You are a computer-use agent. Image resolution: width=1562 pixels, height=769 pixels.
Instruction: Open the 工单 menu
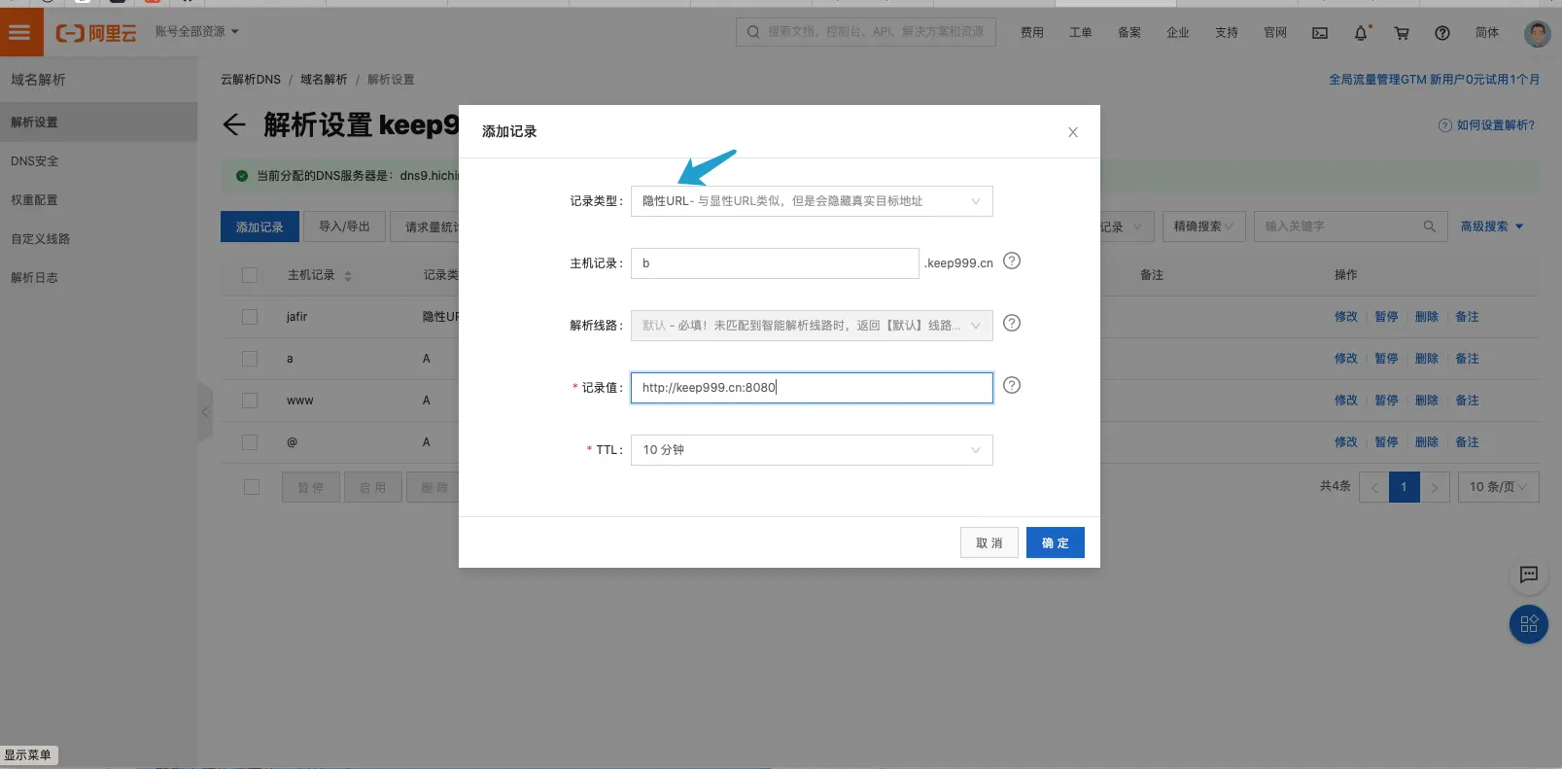tap(1081, 33)
